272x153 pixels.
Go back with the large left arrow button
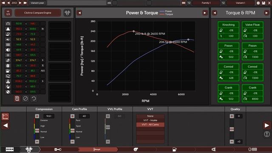point(6,125)
